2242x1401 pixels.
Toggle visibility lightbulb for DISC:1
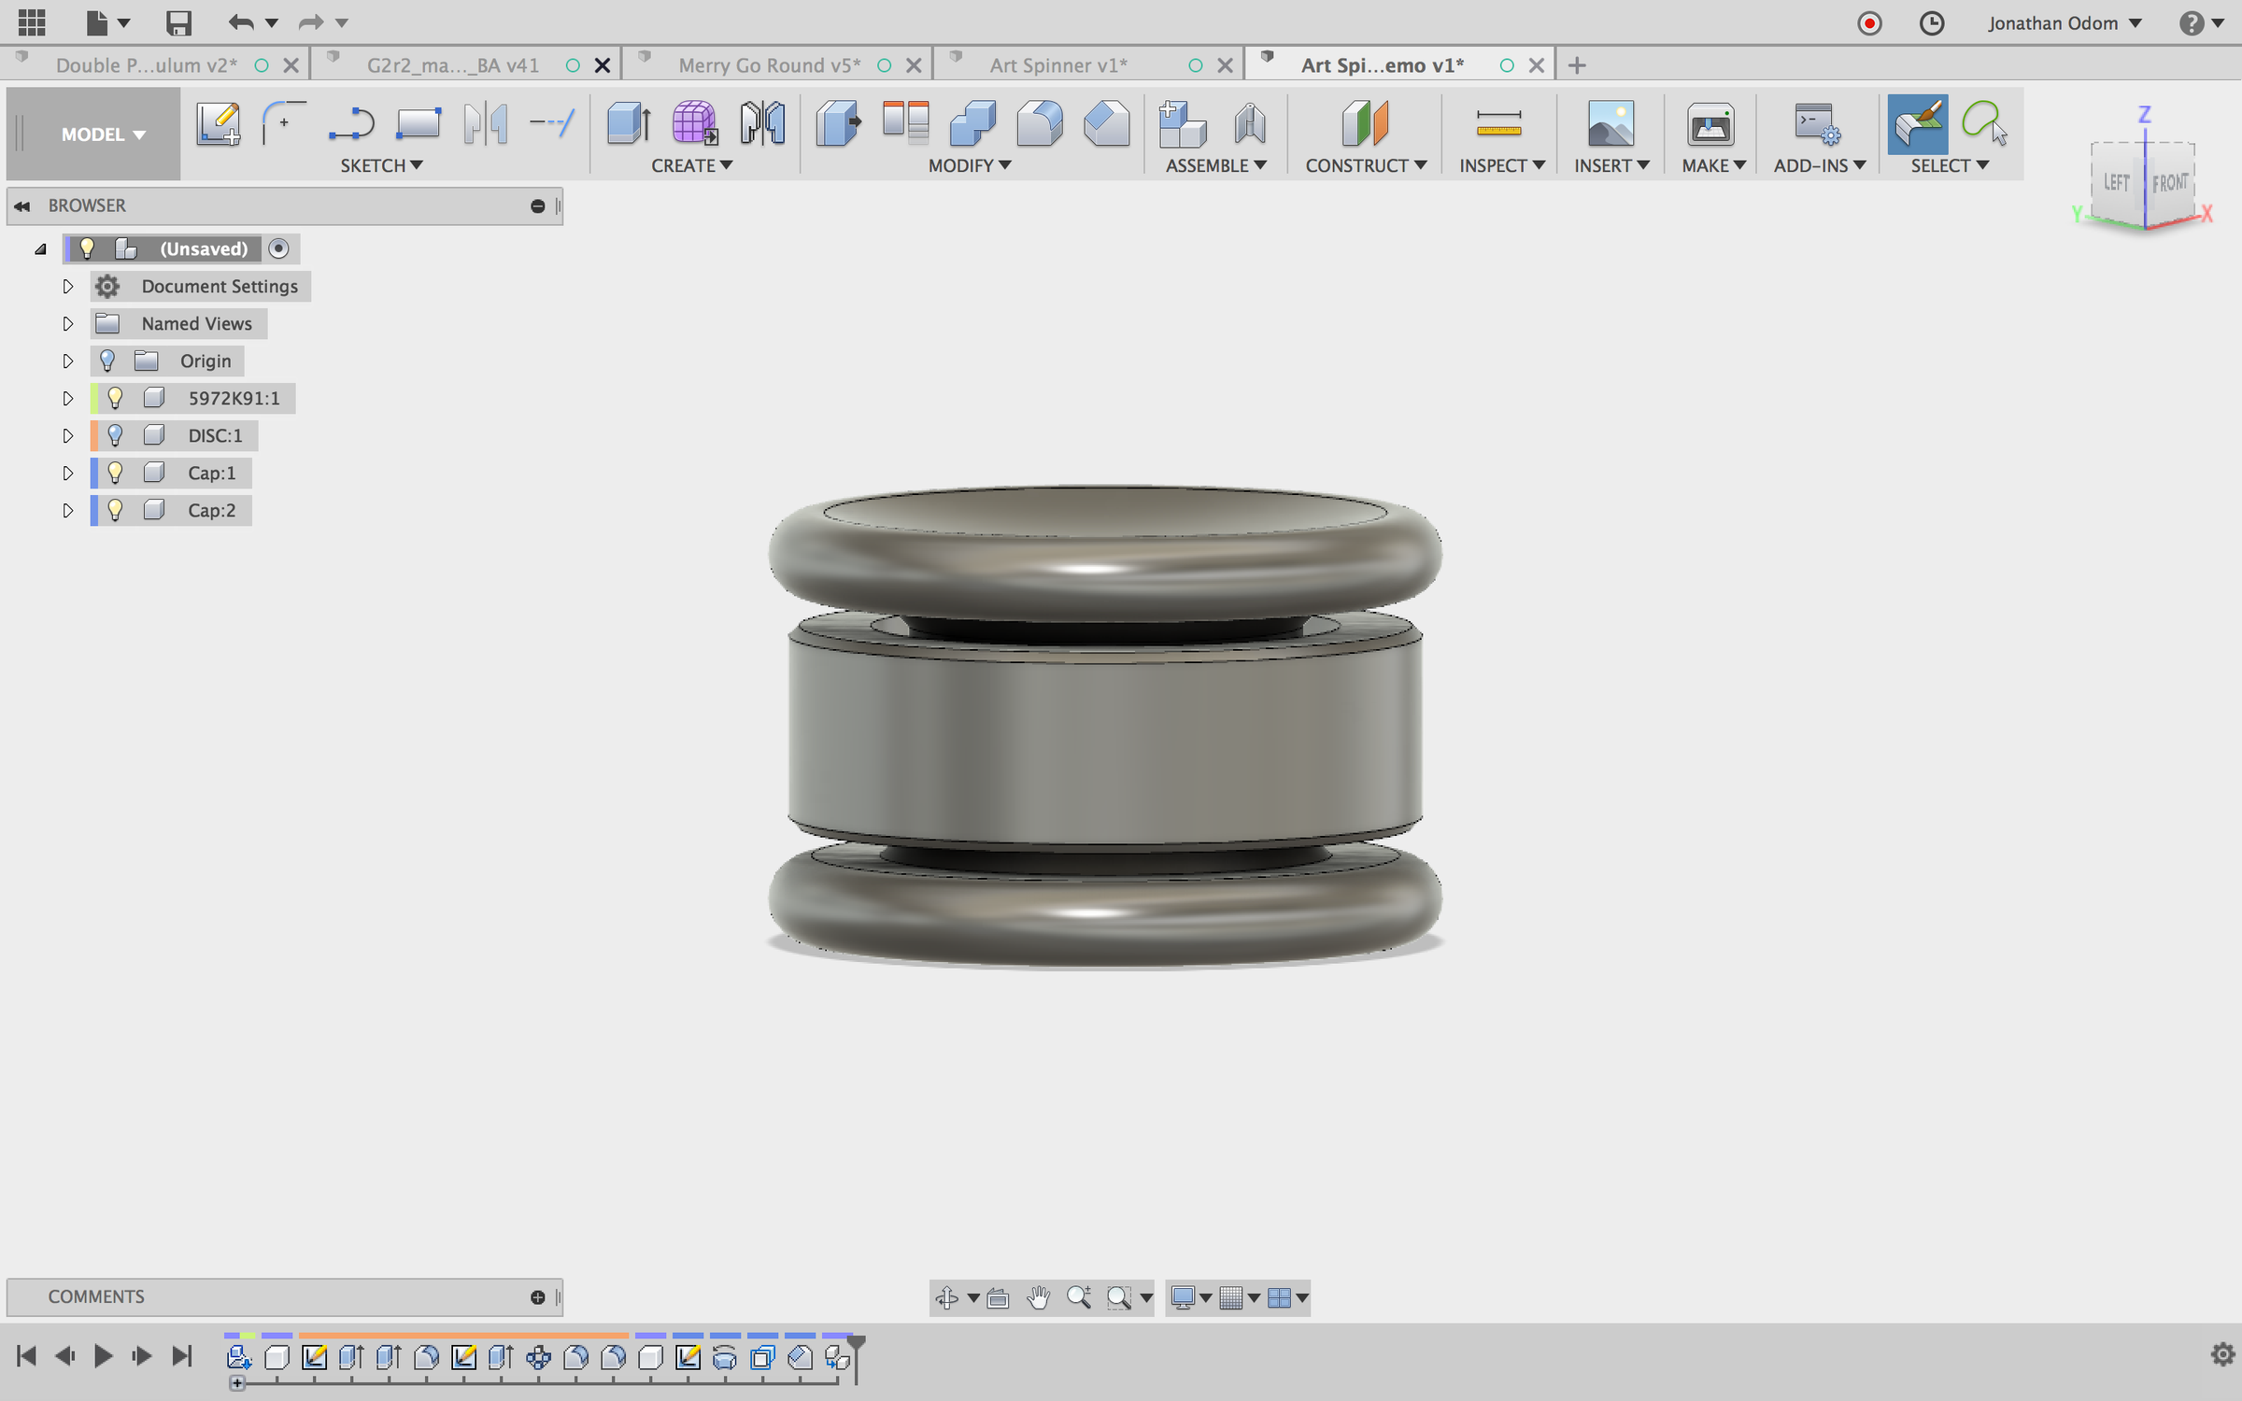(115, 435)
